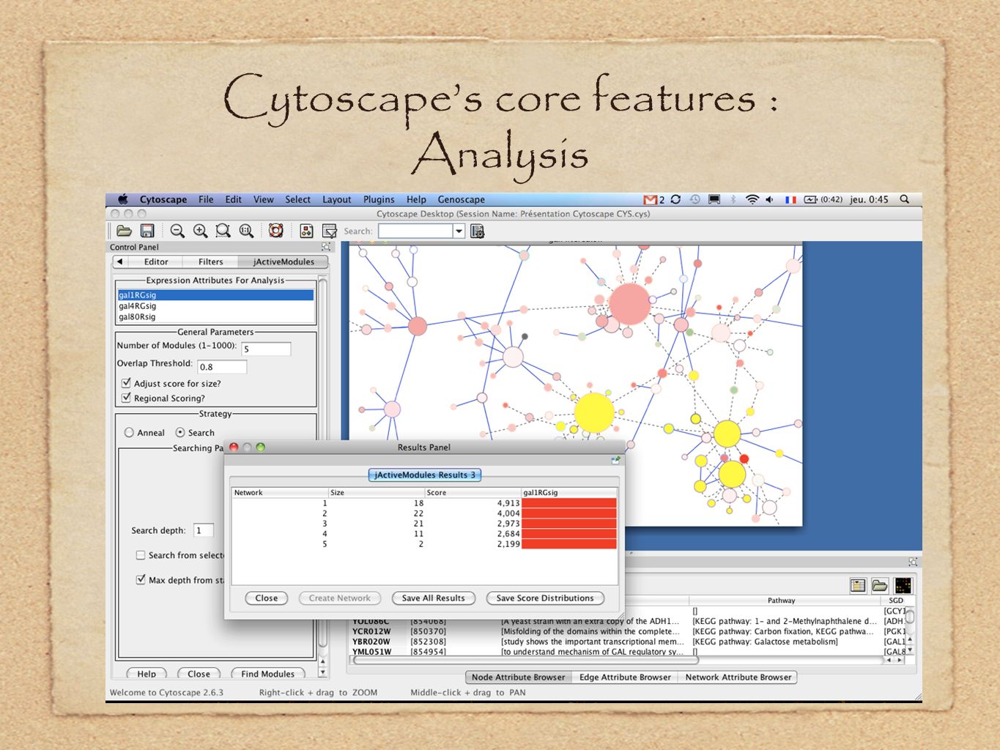The image size is (1000, 750).
Task: Click the Search depth field
Action: pyautogui.click(x=204, y=530)
